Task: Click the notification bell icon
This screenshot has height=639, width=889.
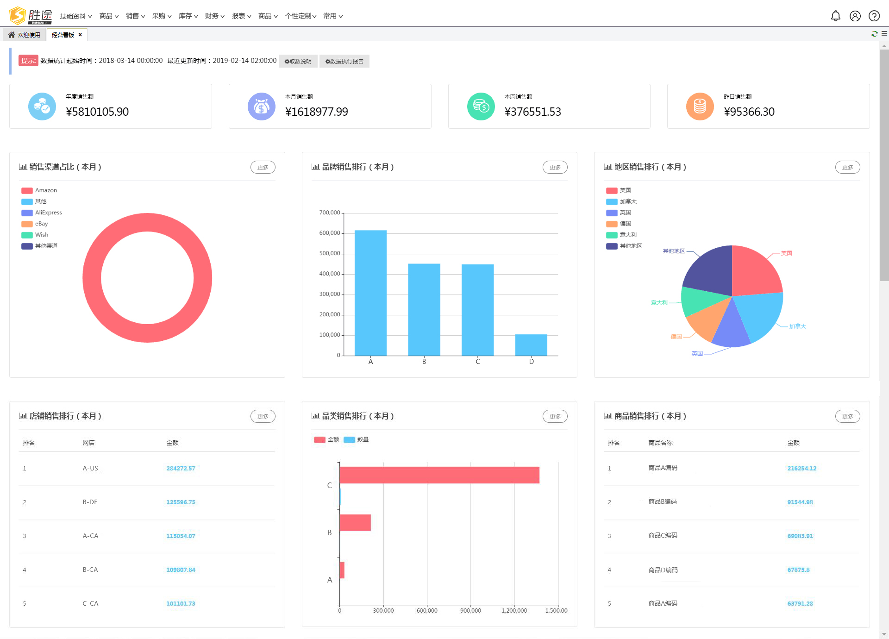Action: [835, 16]
